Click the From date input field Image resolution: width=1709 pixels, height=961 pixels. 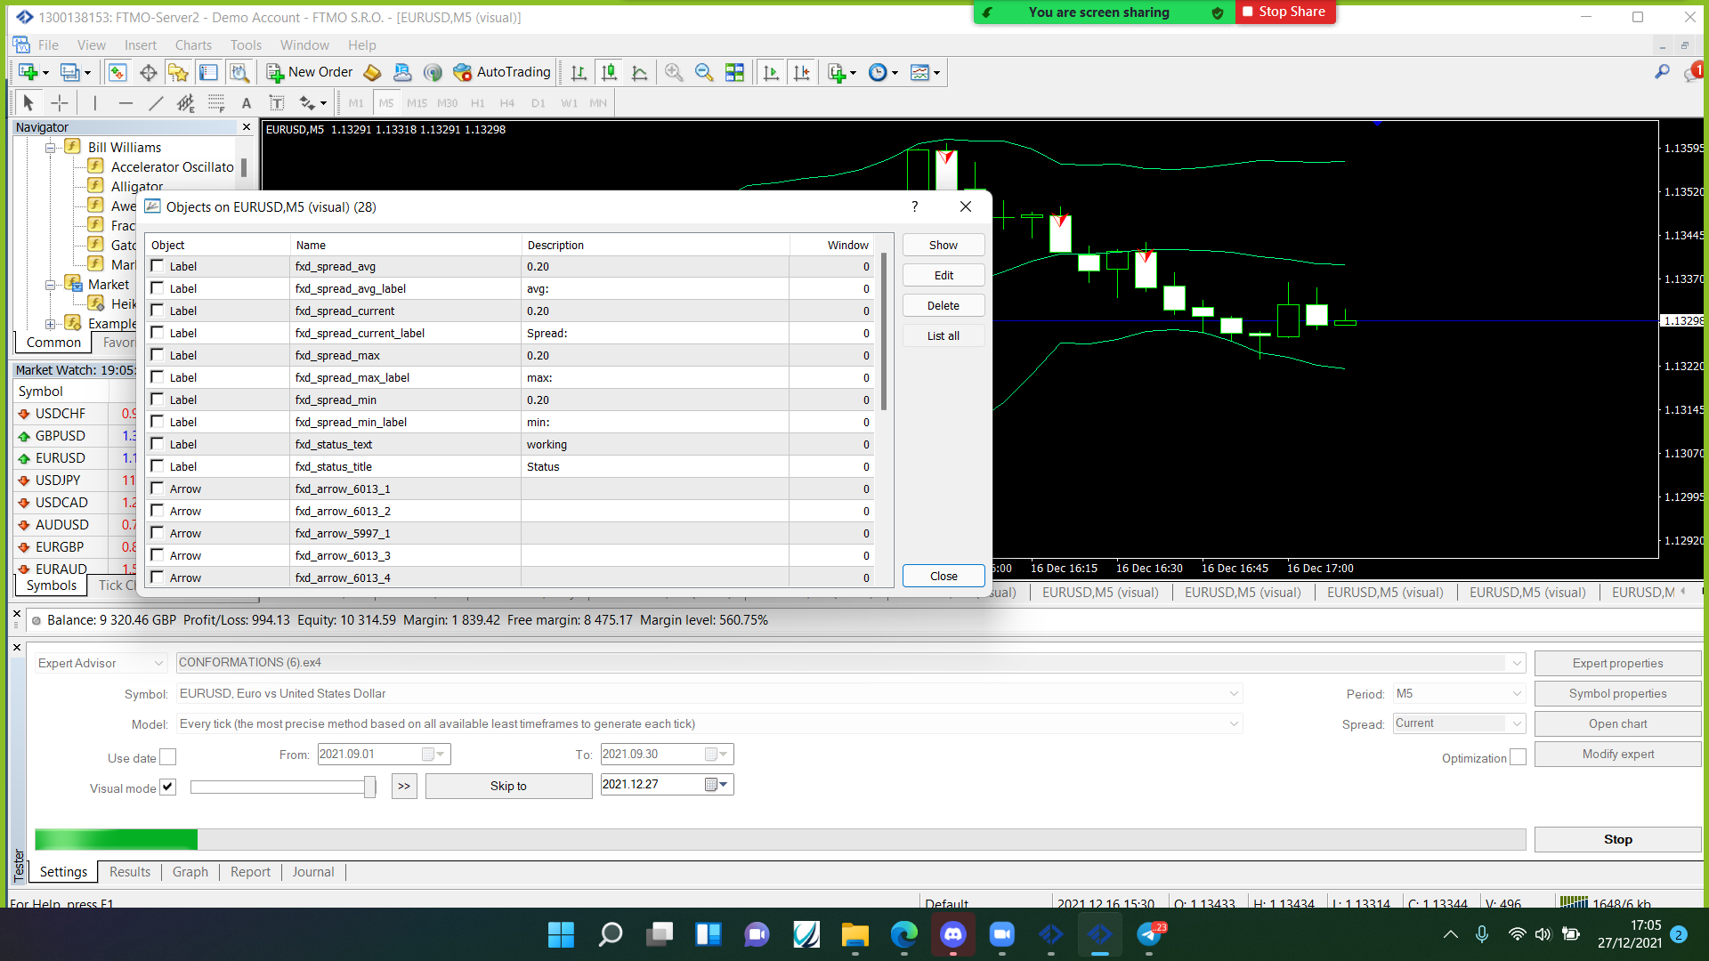click(384, 755)
